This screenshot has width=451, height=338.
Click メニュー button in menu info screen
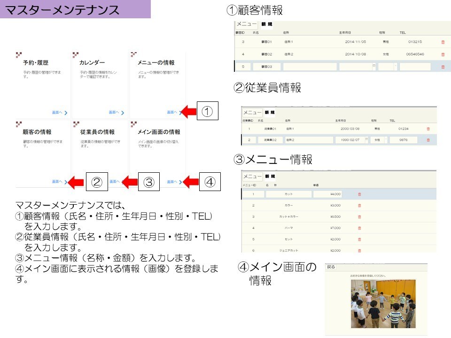point(252,176)
